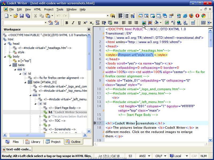Apply subscript formatting icon
This screenshot has width=214, height=160.
[91, 23]
